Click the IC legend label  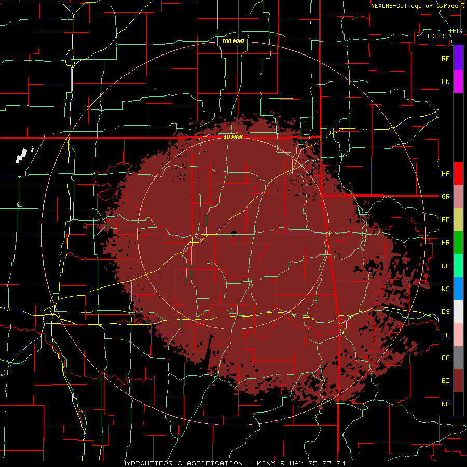tap(445, 335)
